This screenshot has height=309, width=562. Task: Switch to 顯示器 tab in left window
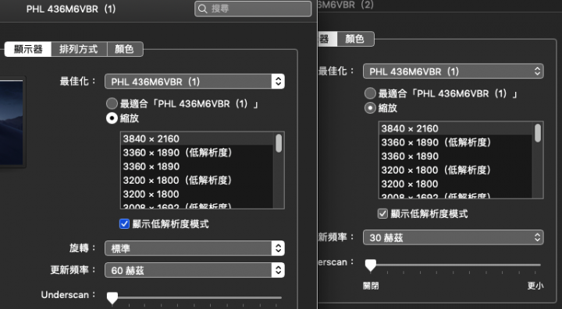pyautogui.click(x=28, y=49)
